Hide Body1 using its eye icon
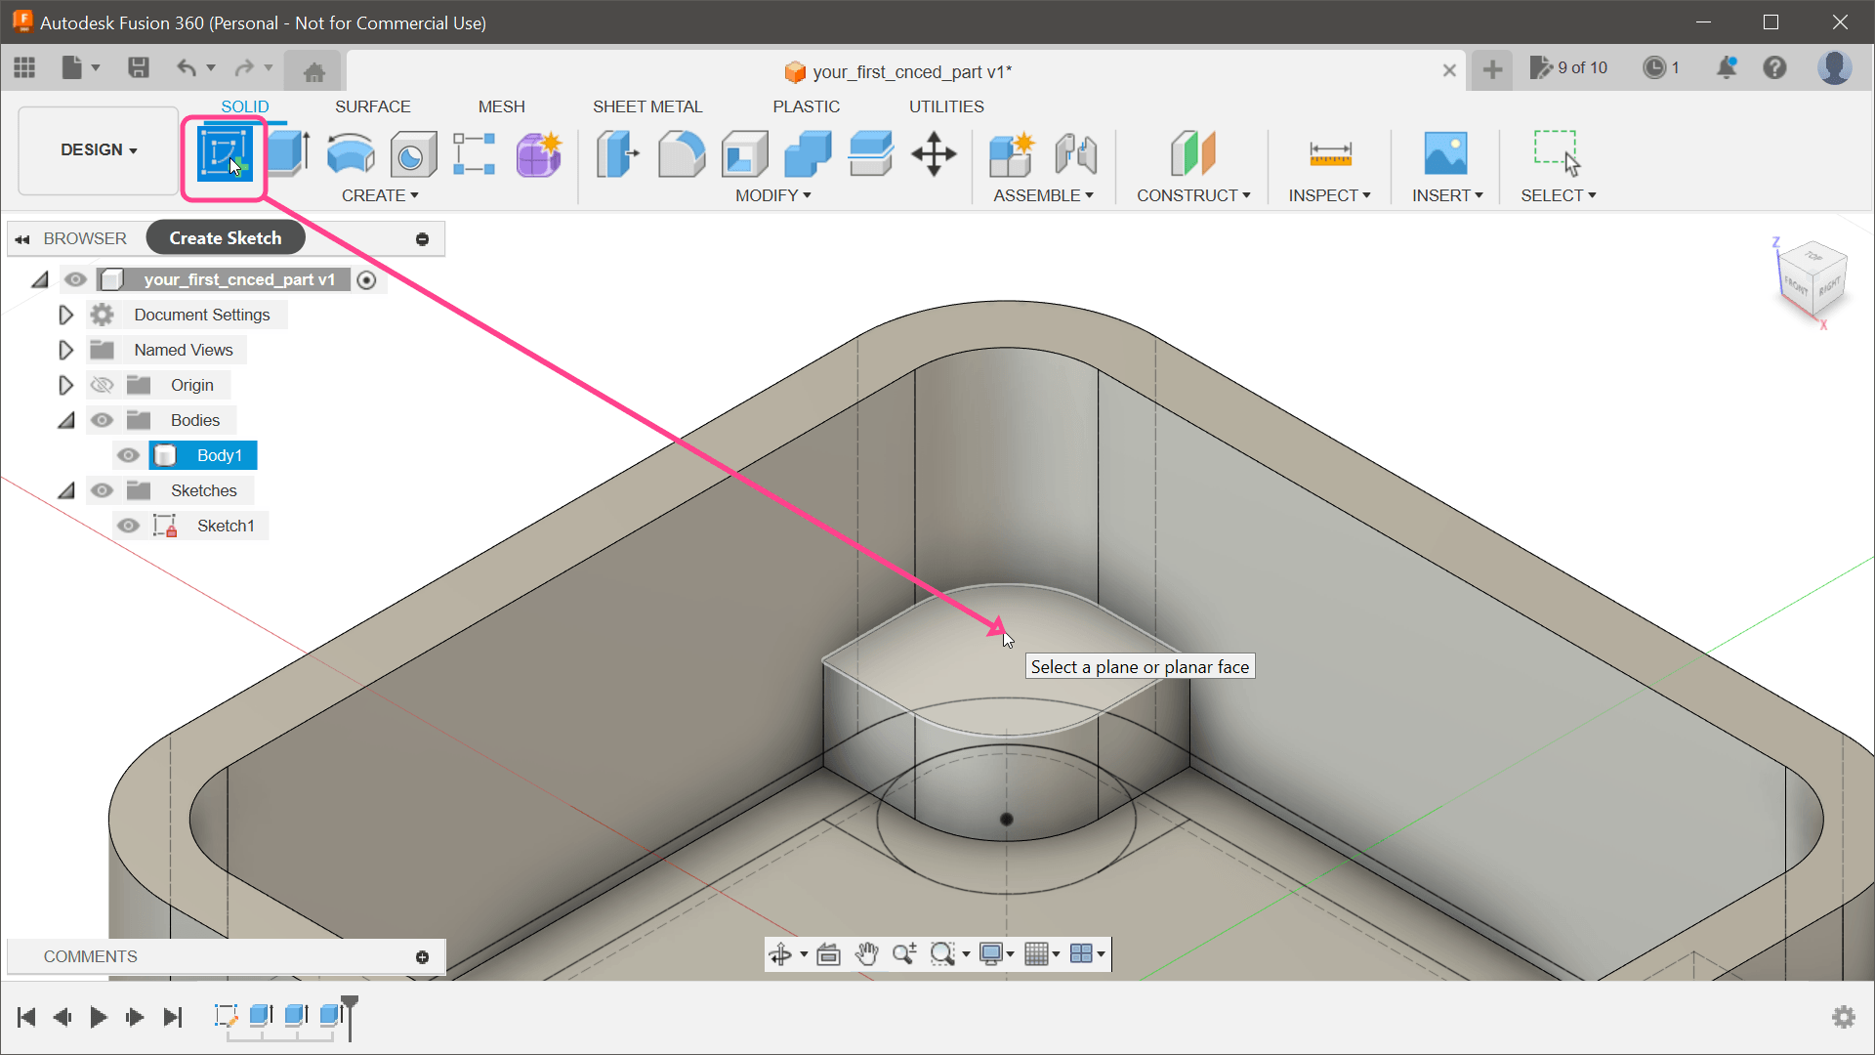 (x=128, y=455)
